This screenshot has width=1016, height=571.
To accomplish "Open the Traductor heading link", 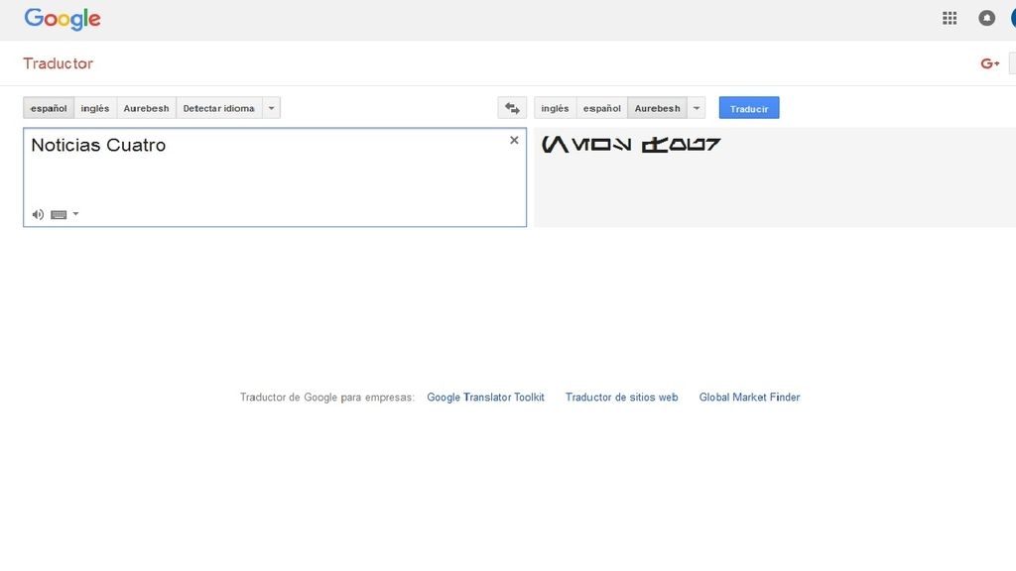I will [59, 63].
